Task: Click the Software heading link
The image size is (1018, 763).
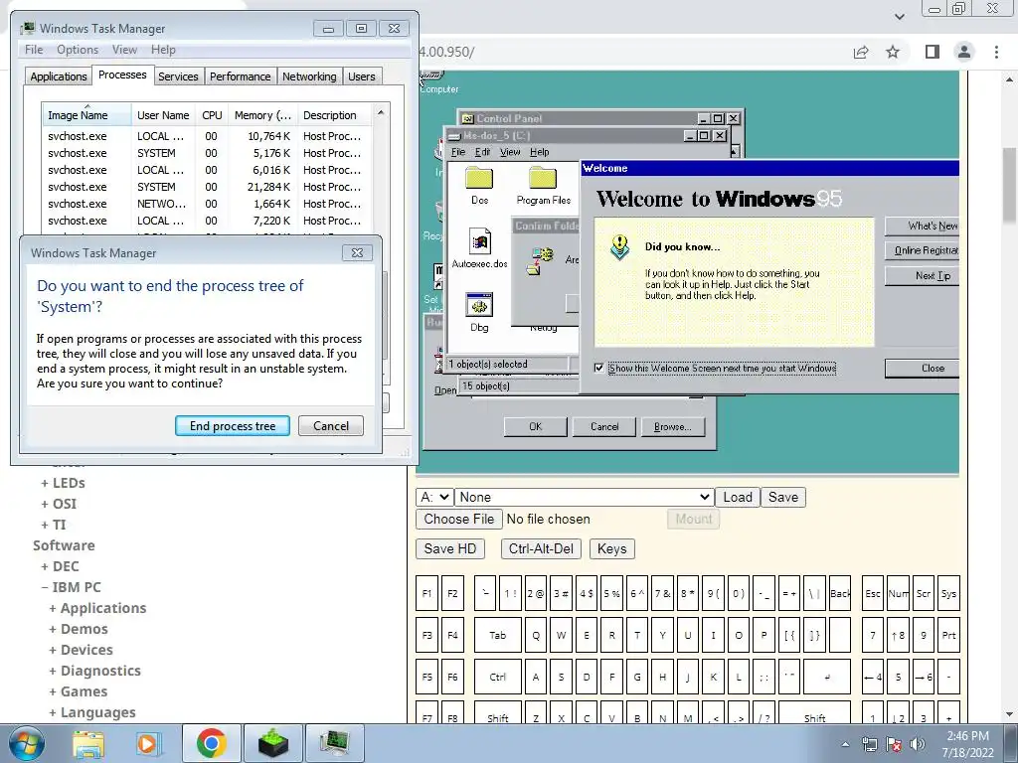Action: [x=64, y=545]
